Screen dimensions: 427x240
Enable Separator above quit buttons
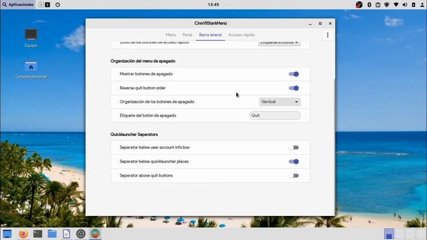click(x=294, y=175)
